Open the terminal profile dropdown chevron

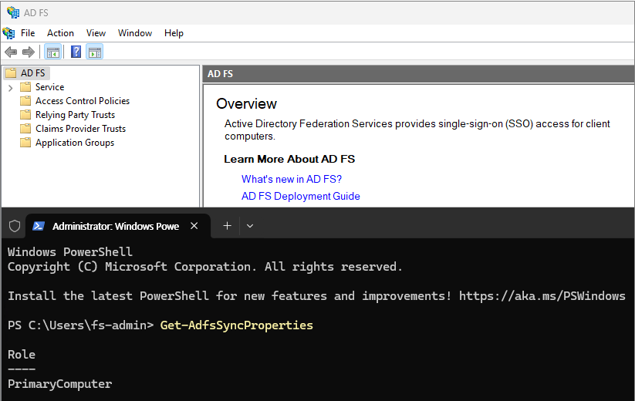point(250,226)
